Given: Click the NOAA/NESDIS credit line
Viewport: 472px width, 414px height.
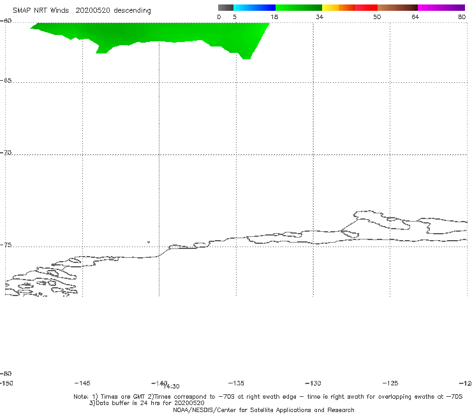Looking at the screenshot, I should [263, 410].
